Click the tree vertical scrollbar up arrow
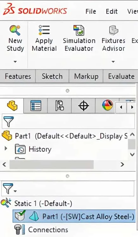The width and height of the screenshot is (138, 237). 132,134
